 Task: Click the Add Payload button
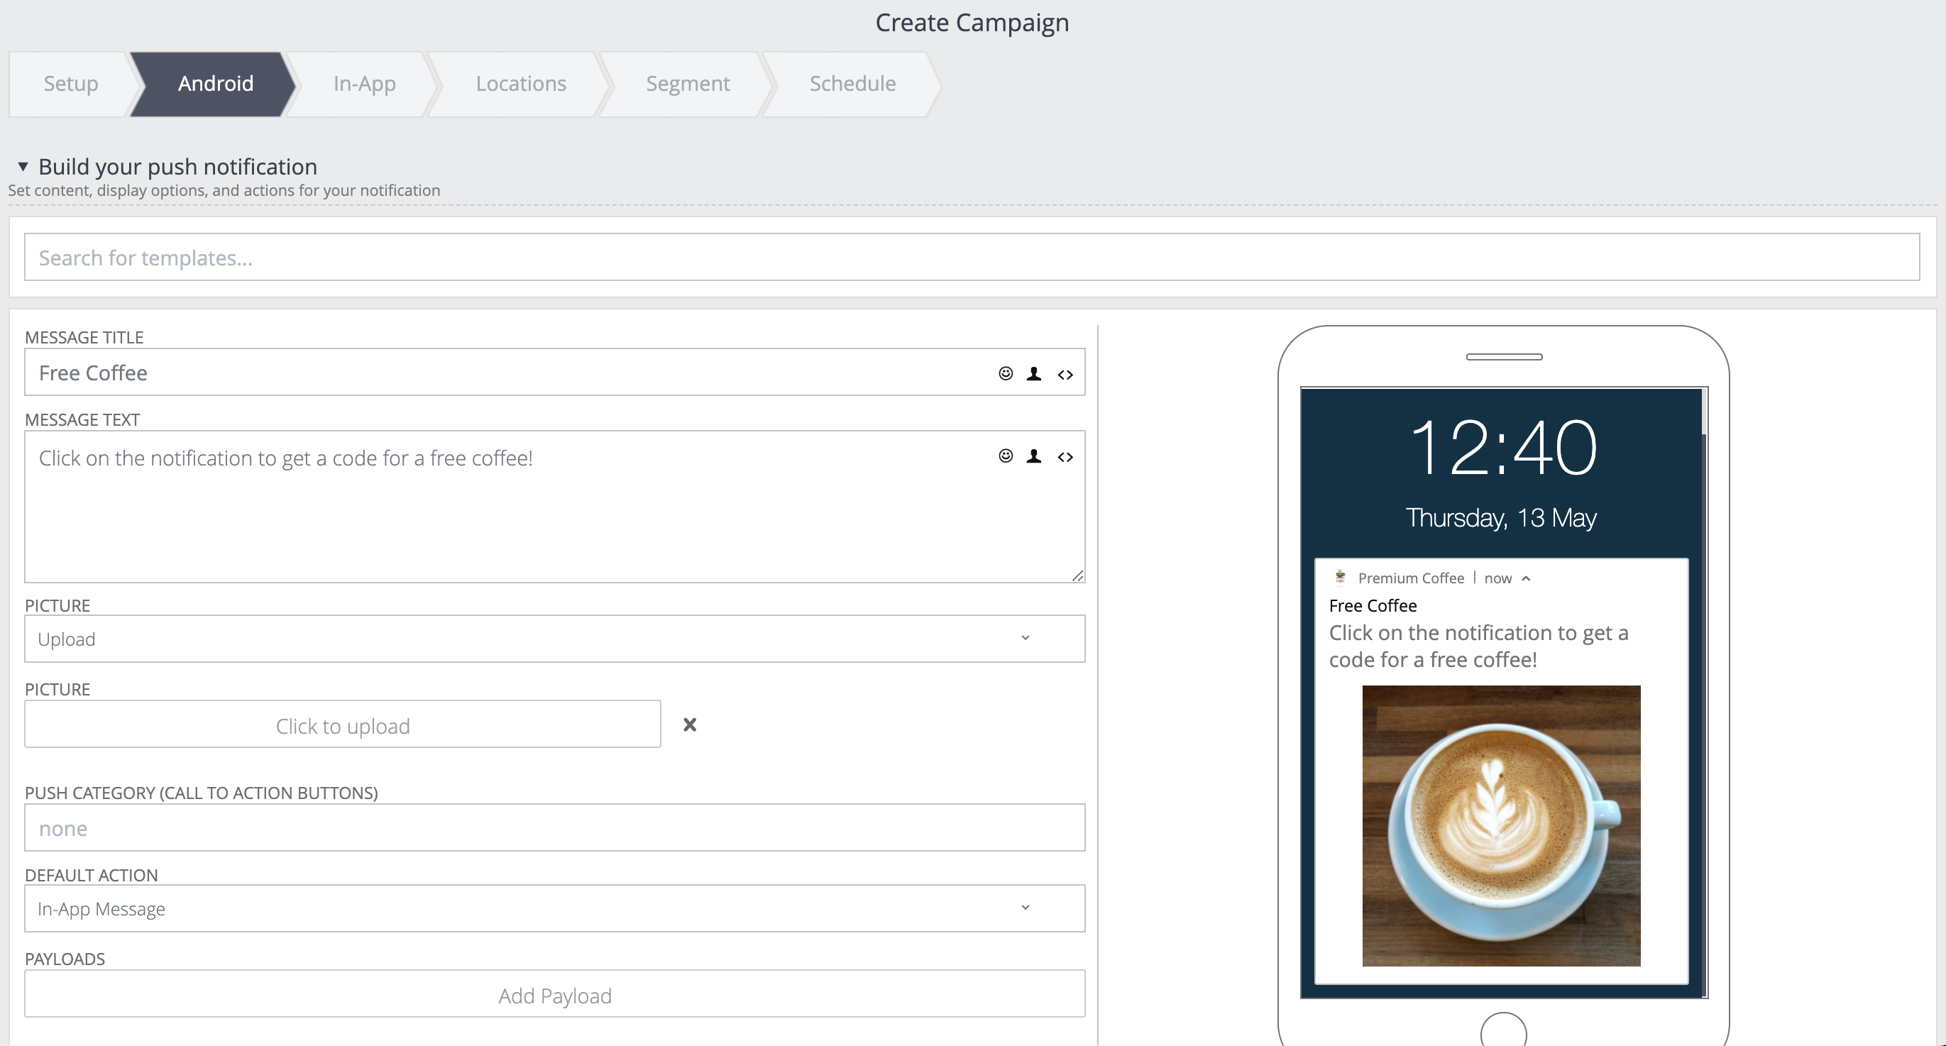point(554,995)
